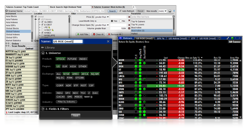Viewport: 248px width, 131px height.
Task: Click Clear All filters button
Action: (98, 34)
